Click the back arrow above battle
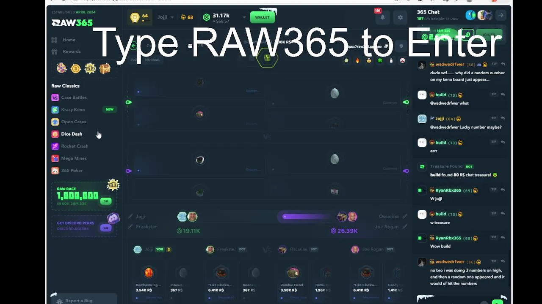This screenshot has height=304, width=542. coord(133,46)
